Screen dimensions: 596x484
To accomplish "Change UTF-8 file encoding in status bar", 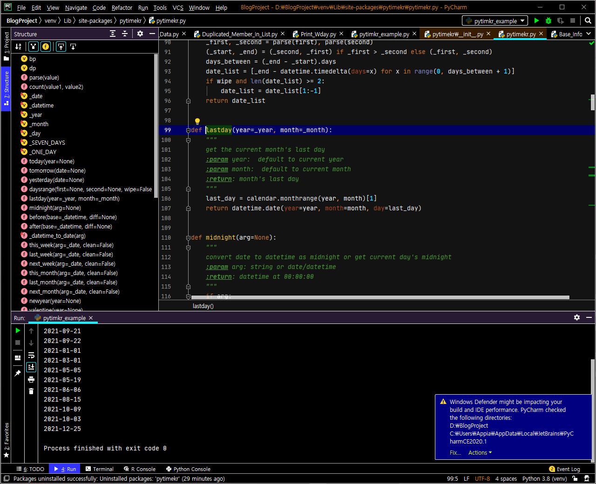I will coord(482,478).
